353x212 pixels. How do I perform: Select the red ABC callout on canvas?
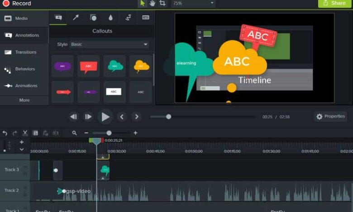[258, 36]
